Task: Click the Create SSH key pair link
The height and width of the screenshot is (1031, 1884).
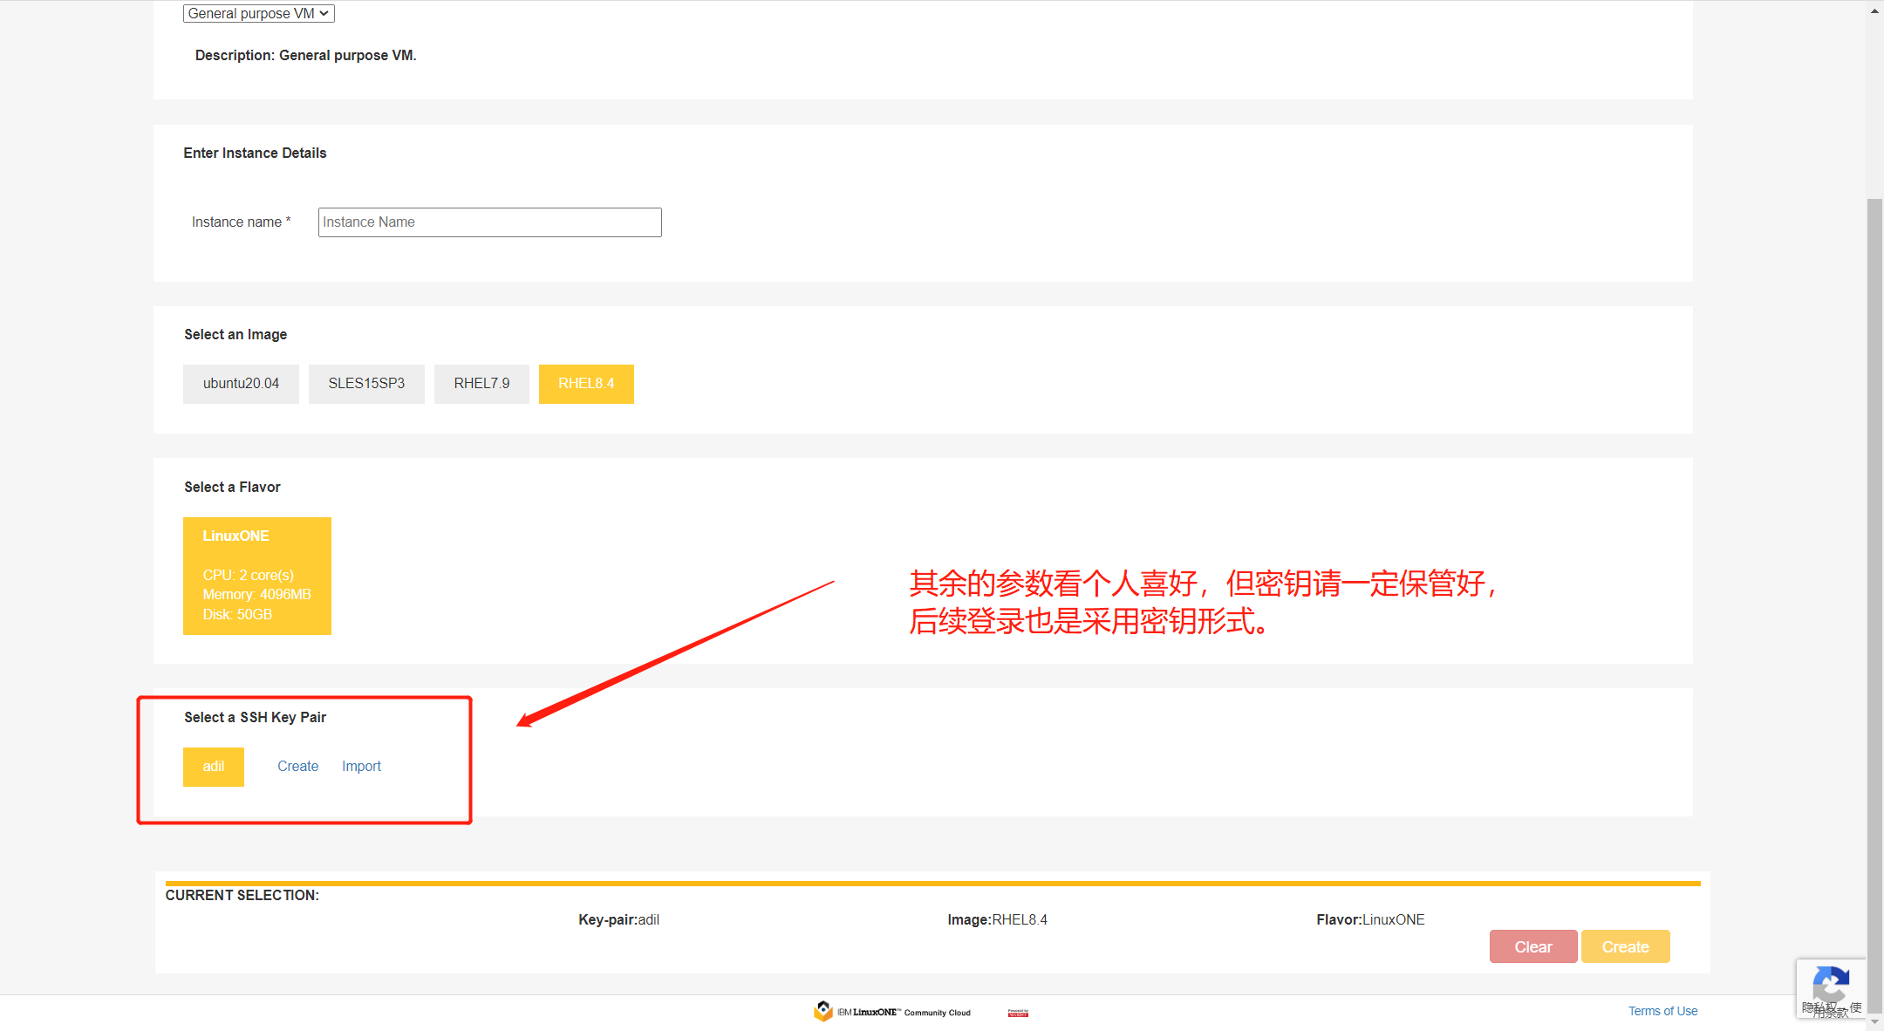Action: 297,767
